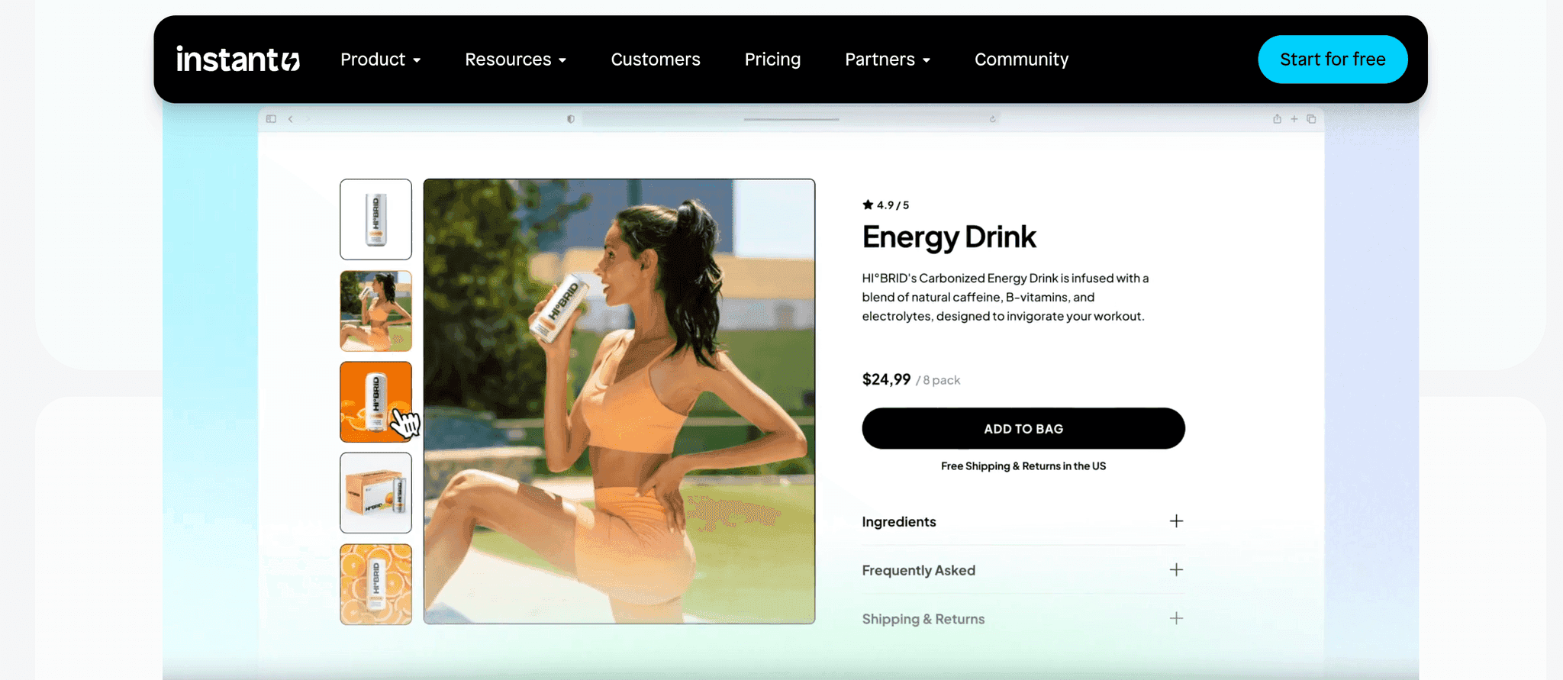Click the Ingredients section label

pyautogui.click(x=899, y=522)
